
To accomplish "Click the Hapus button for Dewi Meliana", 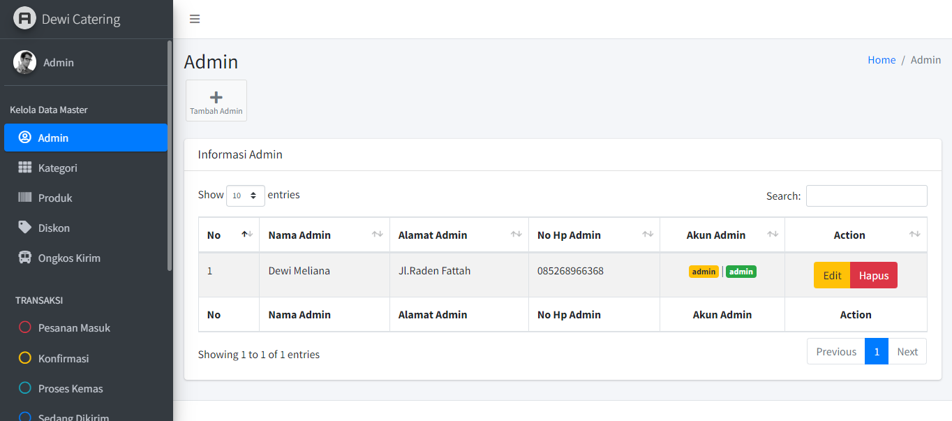I will point(874,275).
